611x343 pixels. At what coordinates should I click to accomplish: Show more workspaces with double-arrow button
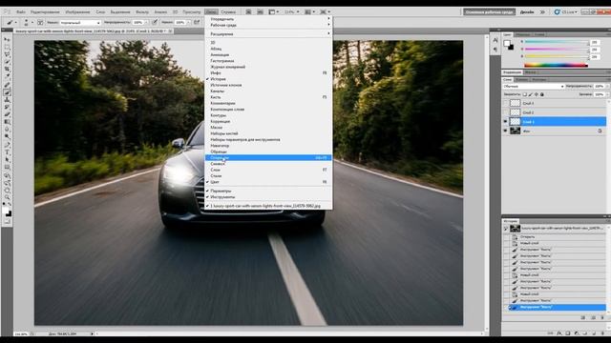coord(542,12)
